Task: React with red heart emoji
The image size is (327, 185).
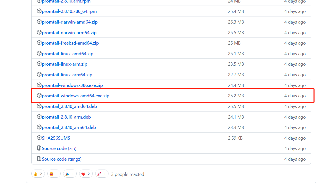Action: (x=86, y=174)
